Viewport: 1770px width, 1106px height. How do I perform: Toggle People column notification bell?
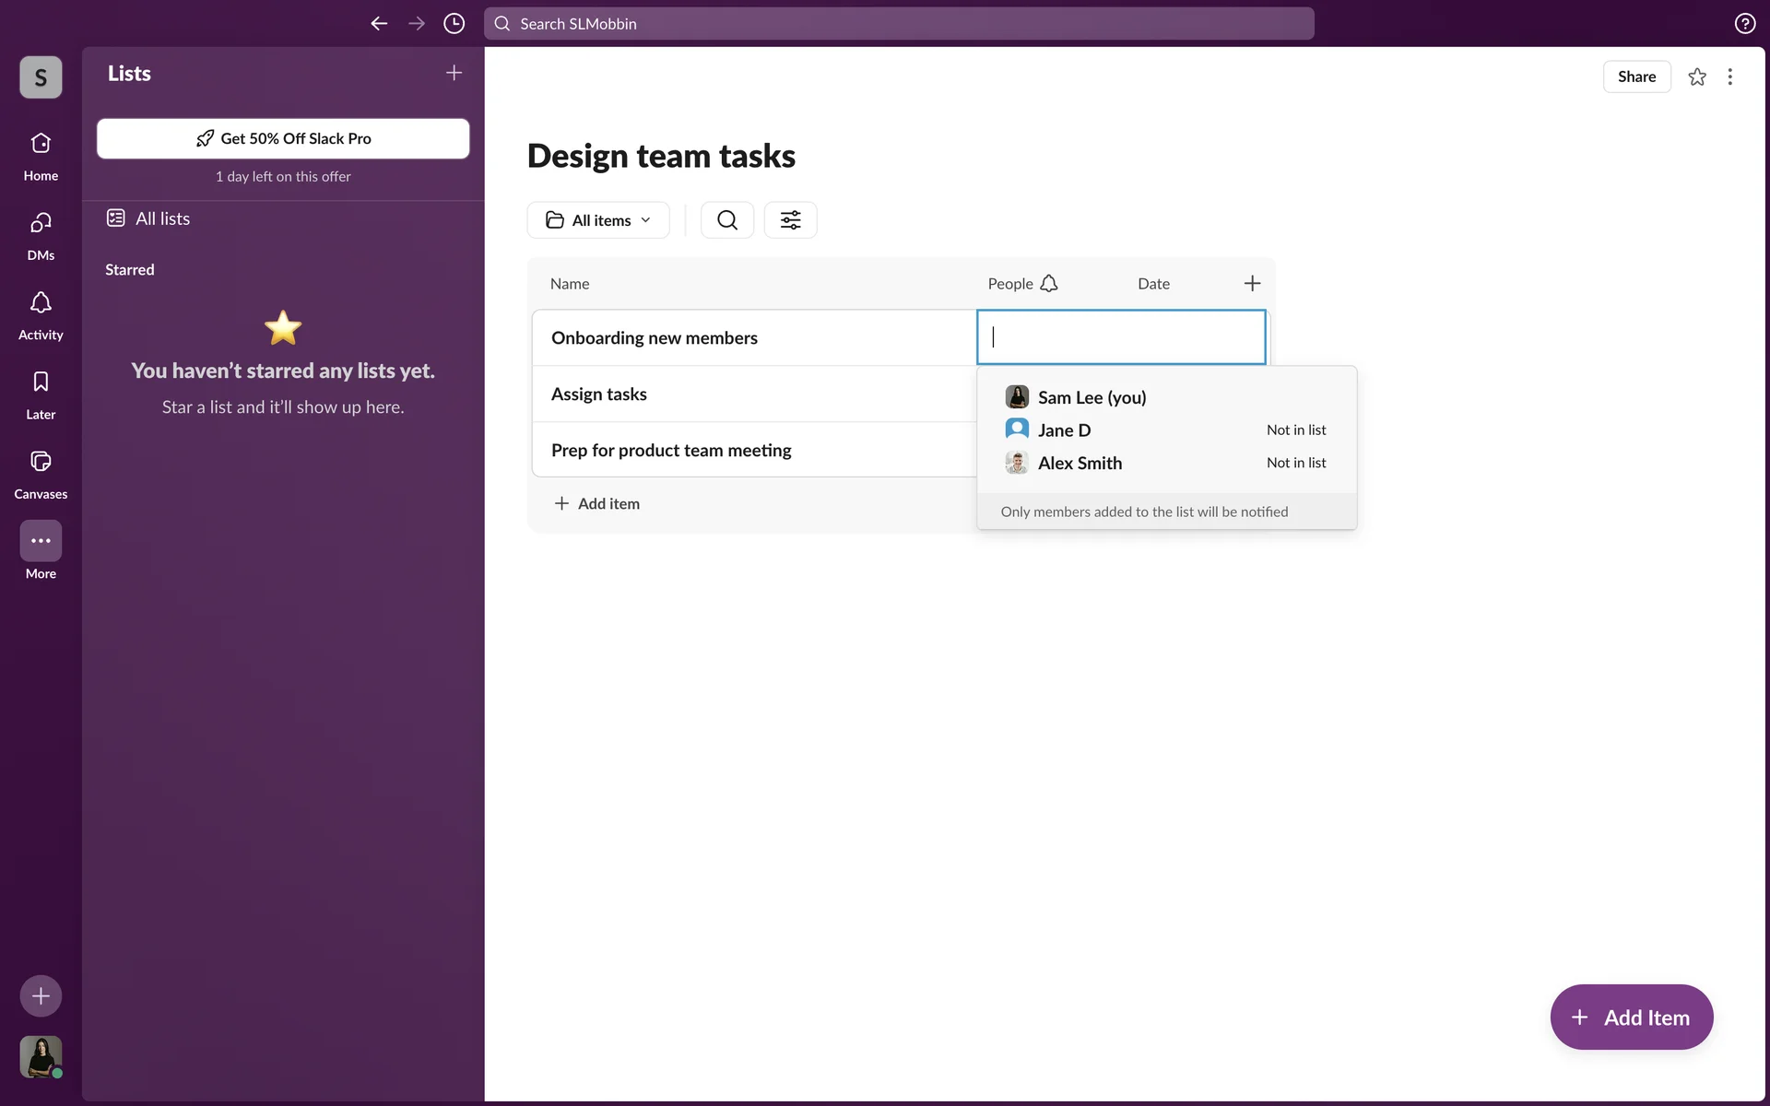1049,284
